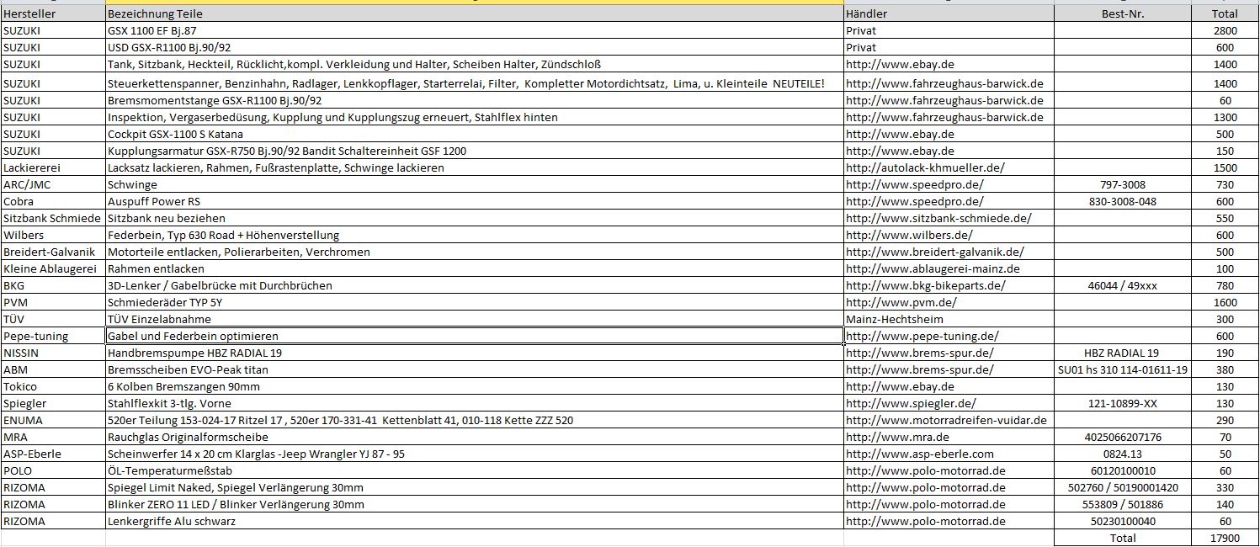This screenshot has height=547, width=1260.
Task: Select the Best-Nr. header cell
Action: pos(1123,14)
